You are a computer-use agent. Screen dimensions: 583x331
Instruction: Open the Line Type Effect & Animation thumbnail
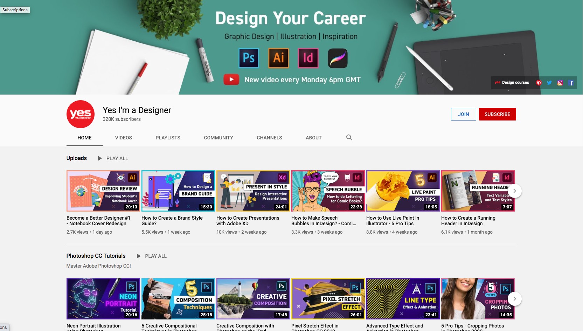click(403, 299)
